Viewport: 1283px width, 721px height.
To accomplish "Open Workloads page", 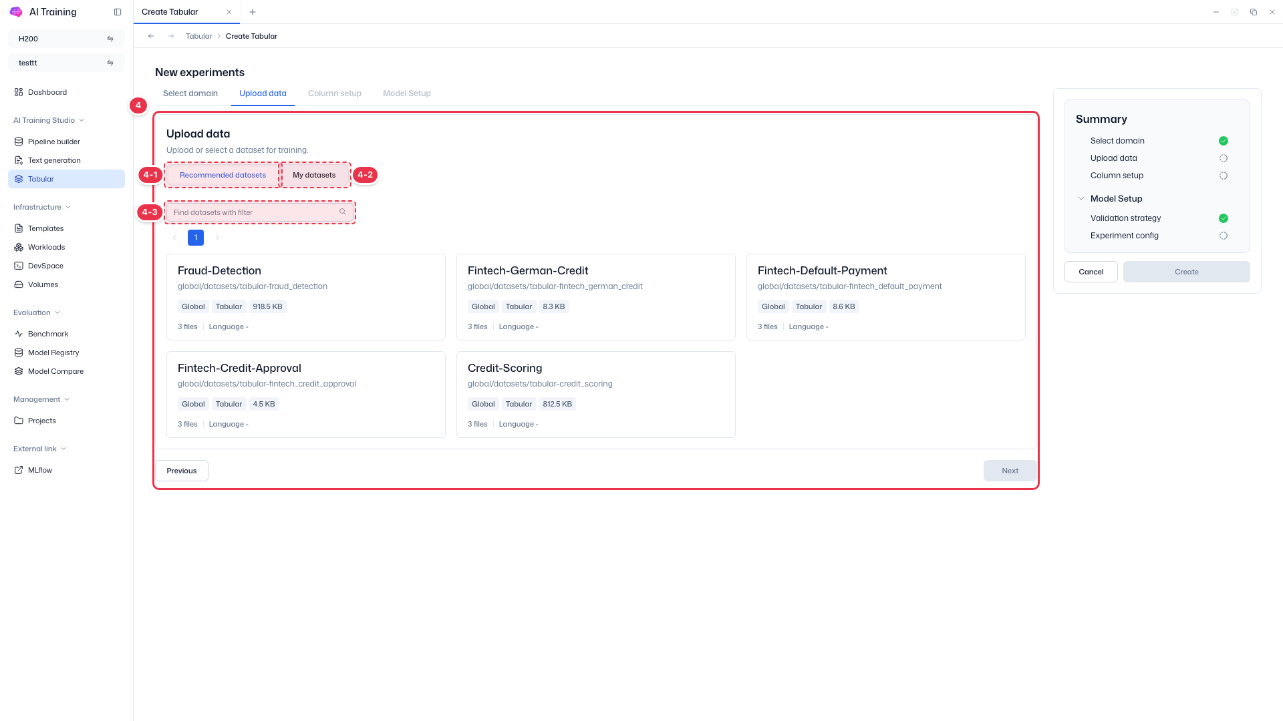I will (66, 247).
